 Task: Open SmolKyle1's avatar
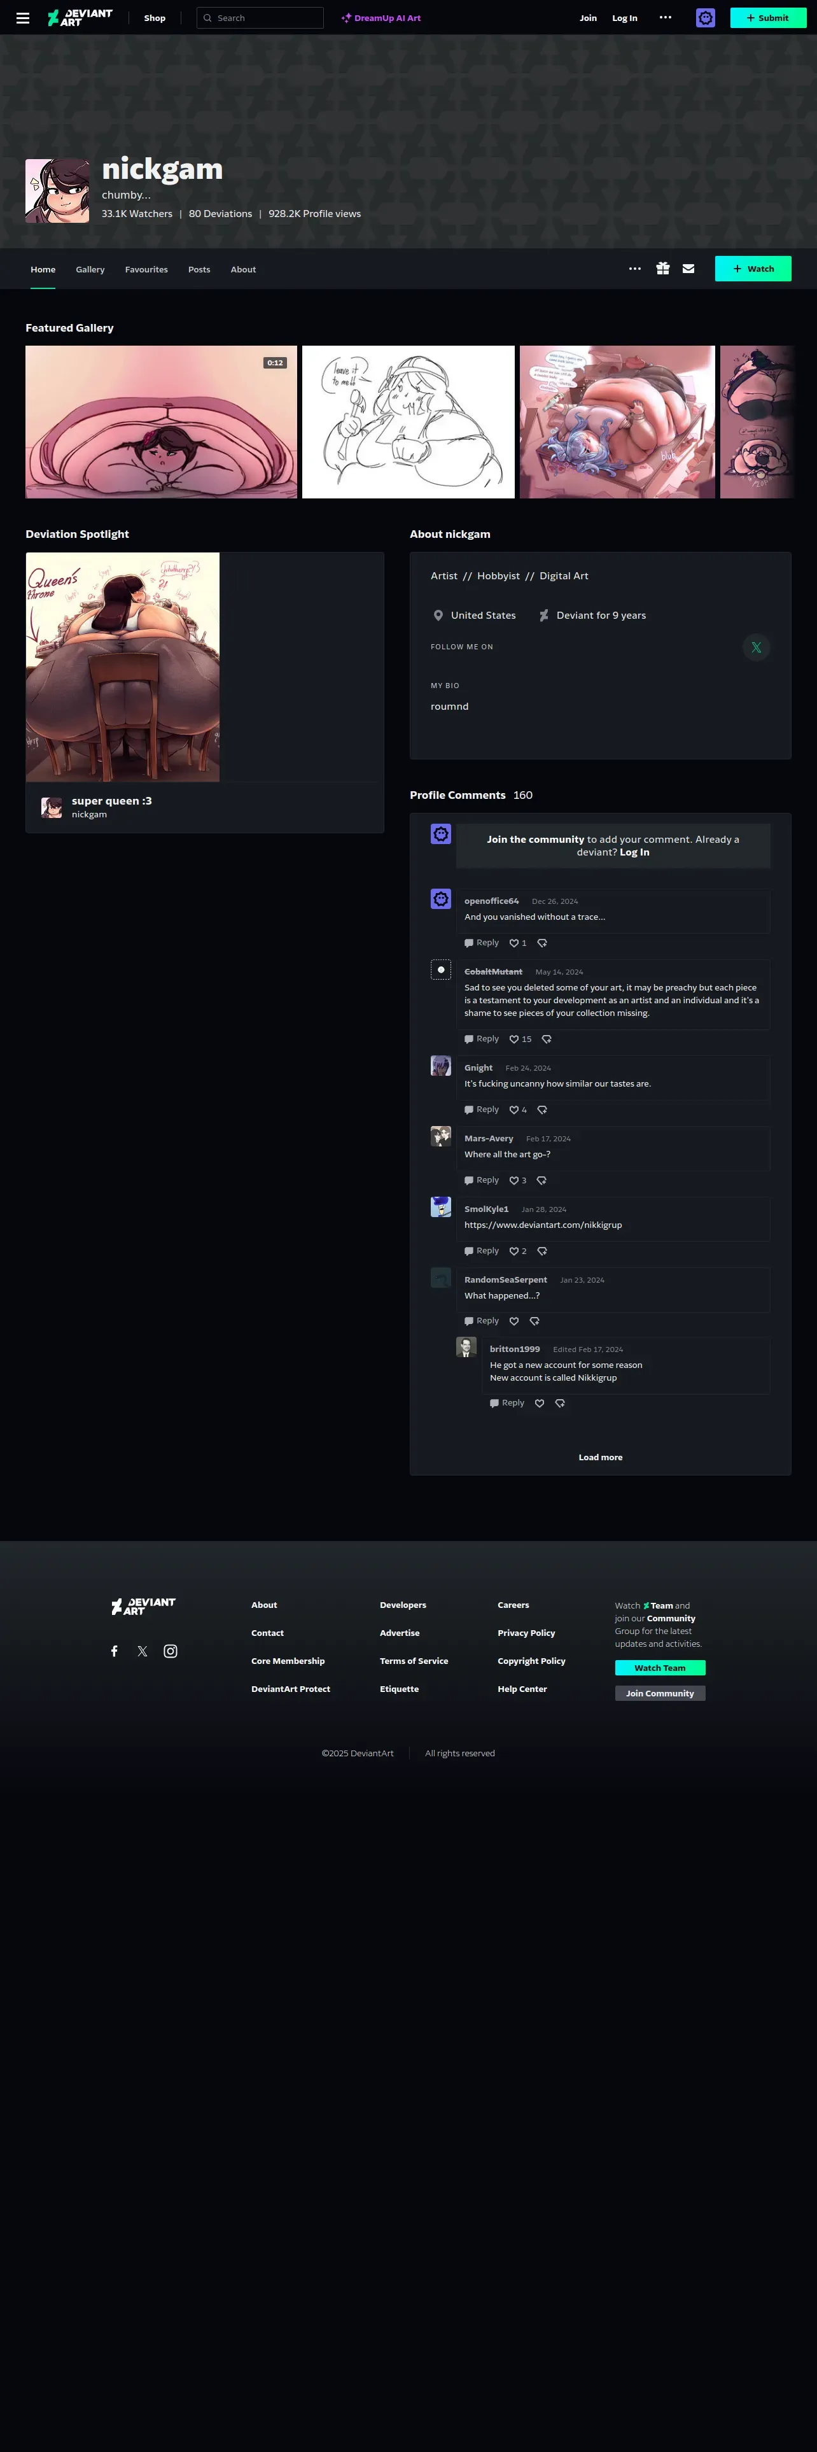coord(442,1207)
